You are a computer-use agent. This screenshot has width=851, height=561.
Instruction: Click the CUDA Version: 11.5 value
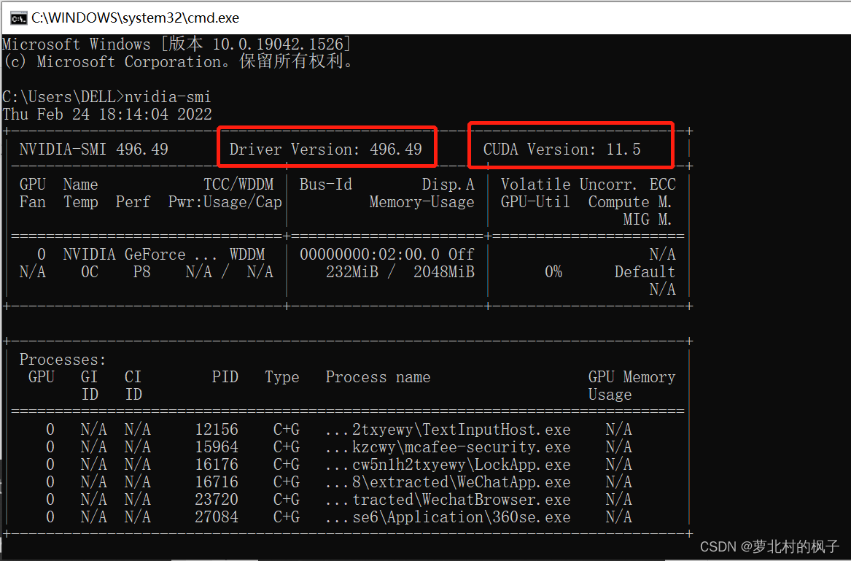[x=561, y=150]
